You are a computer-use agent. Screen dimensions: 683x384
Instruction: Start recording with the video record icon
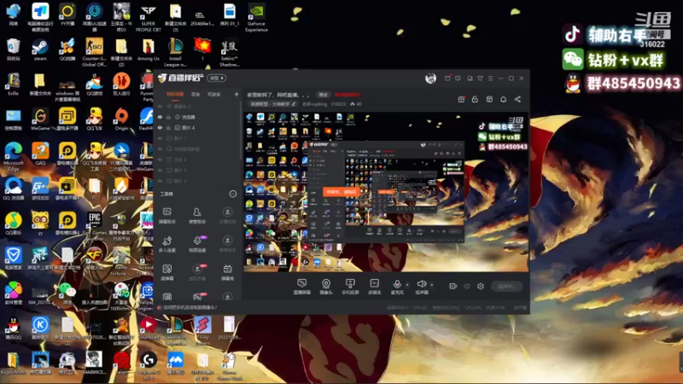click(453, 286)
